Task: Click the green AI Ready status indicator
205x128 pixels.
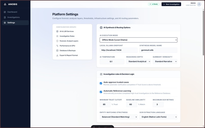Action: (154, 4)
